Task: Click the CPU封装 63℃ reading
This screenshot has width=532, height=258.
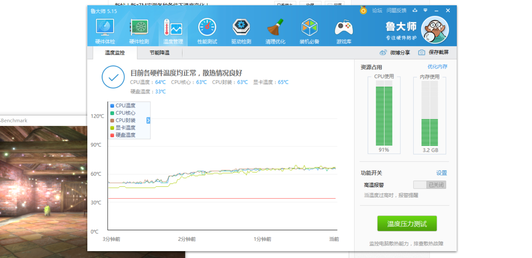Action: point(230,82)
